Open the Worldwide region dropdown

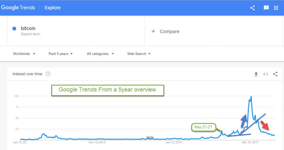(24, 54)
